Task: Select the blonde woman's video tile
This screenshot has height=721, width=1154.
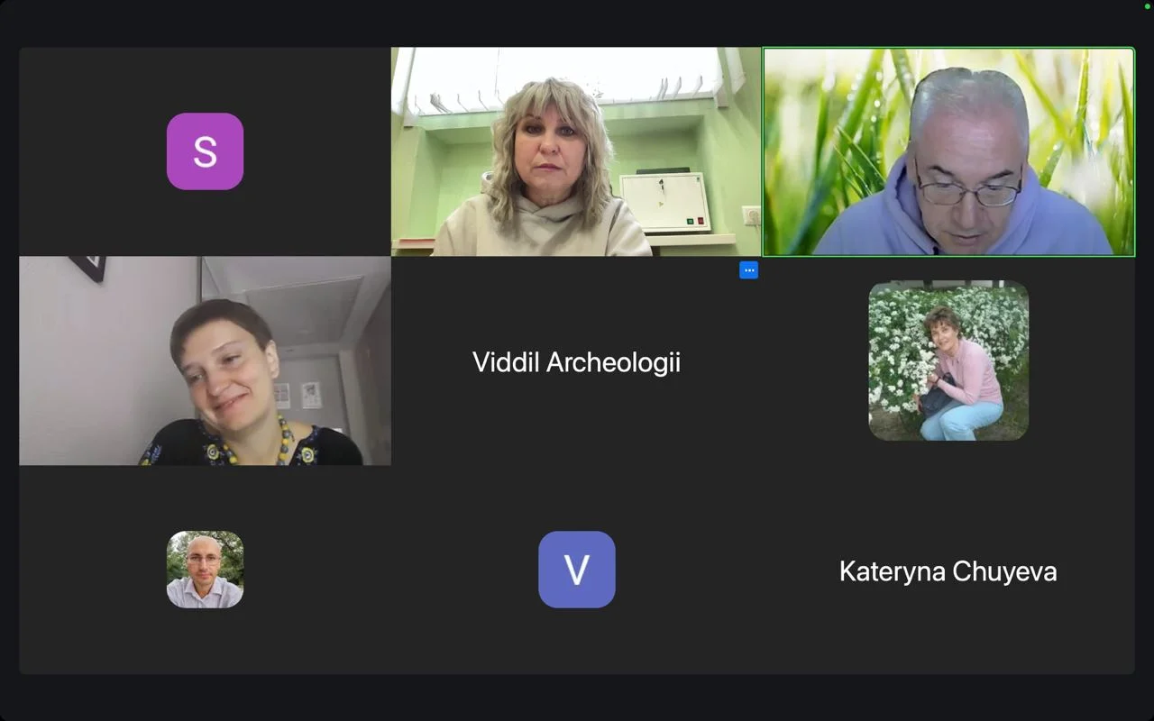Action: tap(576, 151)
